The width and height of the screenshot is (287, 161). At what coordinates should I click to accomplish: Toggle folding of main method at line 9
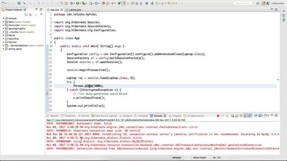[x=52, y=46]
